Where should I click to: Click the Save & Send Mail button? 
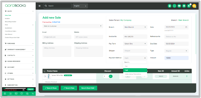click(88, 88)
